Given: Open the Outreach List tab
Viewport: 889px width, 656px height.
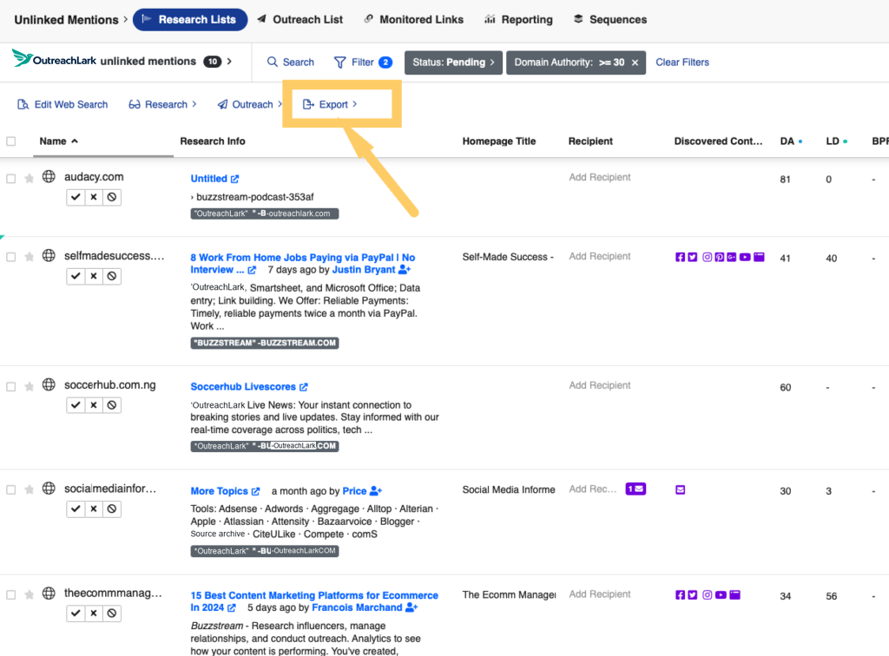Looking at the screenshot, I should 300,19.
